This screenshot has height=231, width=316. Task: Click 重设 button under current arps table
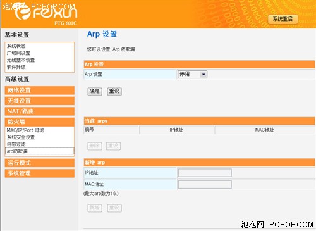113,146
